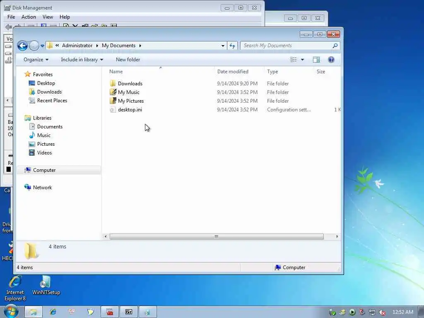This screenshot has height=318, width=424.
Task: Click the Administrator breadcrumb in address bar
Action: 77,46
